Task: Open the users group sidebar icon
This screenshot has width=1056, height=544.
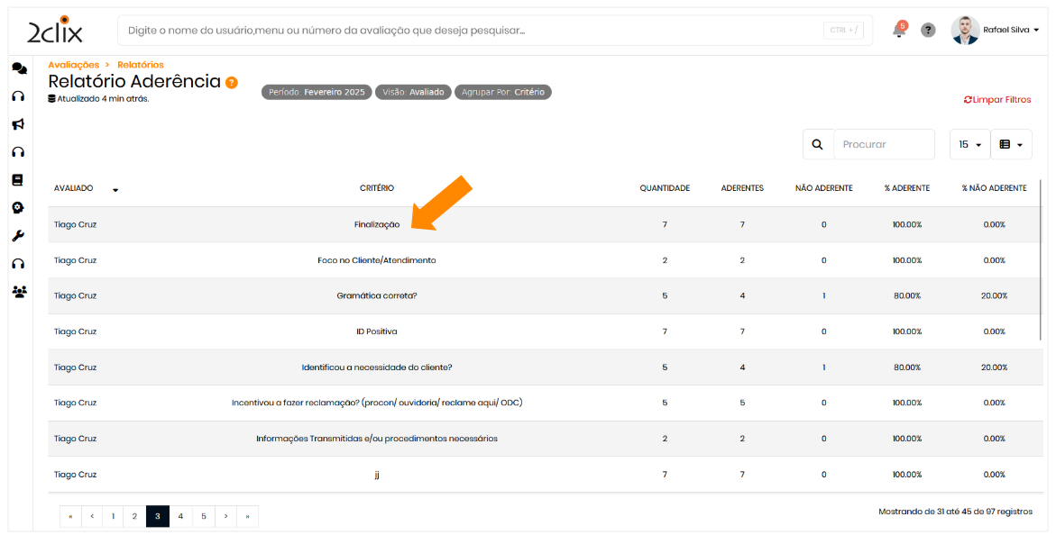Action: coord(19,292)
